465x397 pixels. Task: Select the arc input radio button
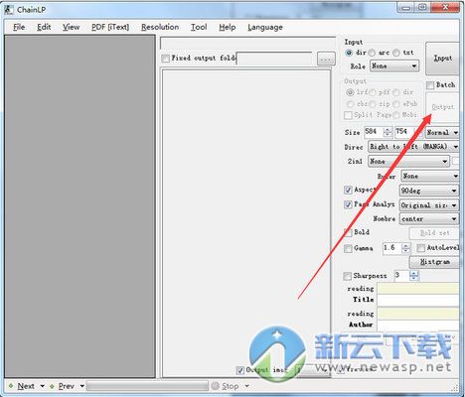point(372,53)
